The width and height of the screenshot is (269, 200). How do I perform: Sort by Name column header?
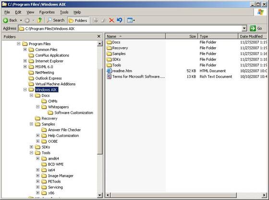[135, 37]
